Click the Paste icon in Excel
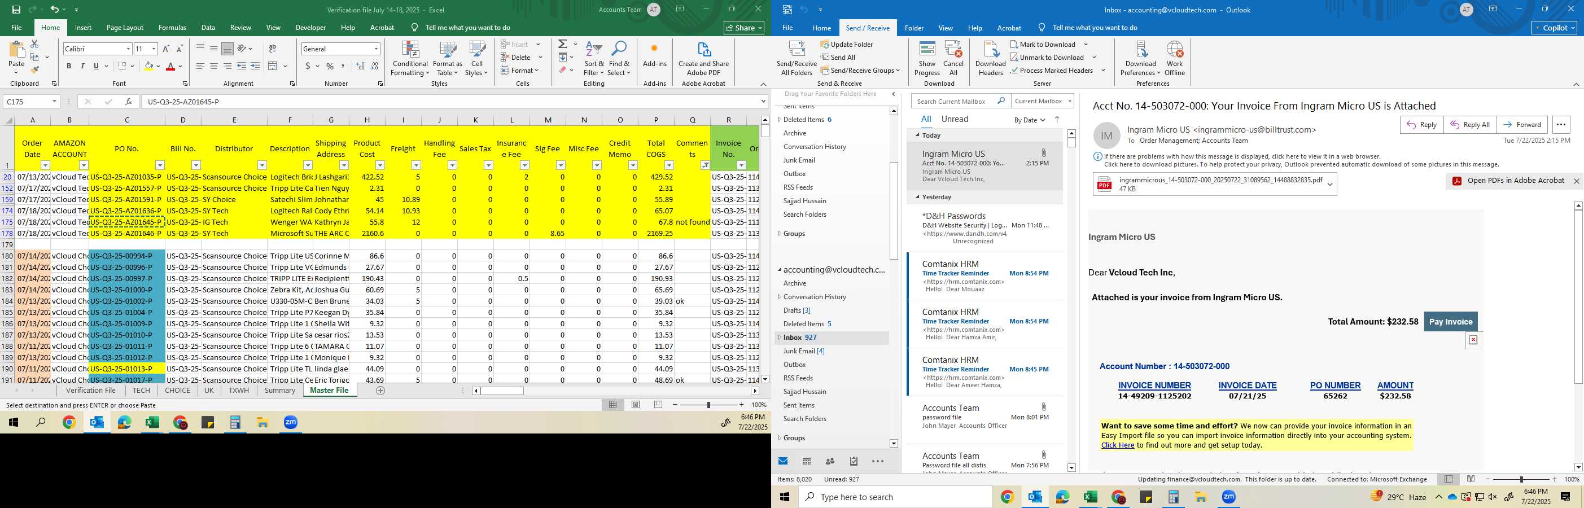 [16, 50]
